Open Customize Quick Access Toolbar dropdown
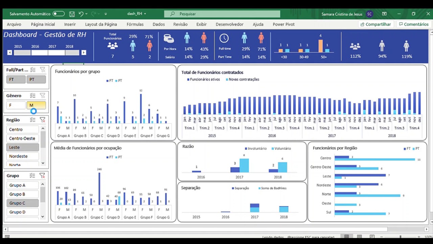 tap(106, 14)
